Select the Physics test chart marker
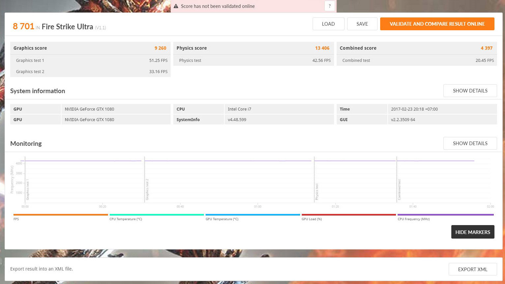Image resolution: width=505 pixels, height=284 pixels. (x=317, y=192)
